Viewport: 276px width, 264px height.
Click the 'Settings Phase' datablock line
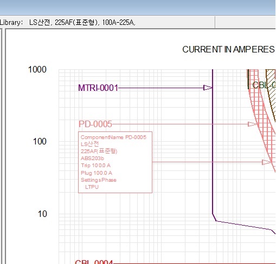[x=99, y=180]
